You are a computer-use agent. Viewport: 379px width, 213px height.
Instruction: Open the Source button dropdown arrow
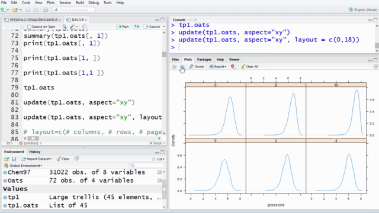tap(164, 27)
